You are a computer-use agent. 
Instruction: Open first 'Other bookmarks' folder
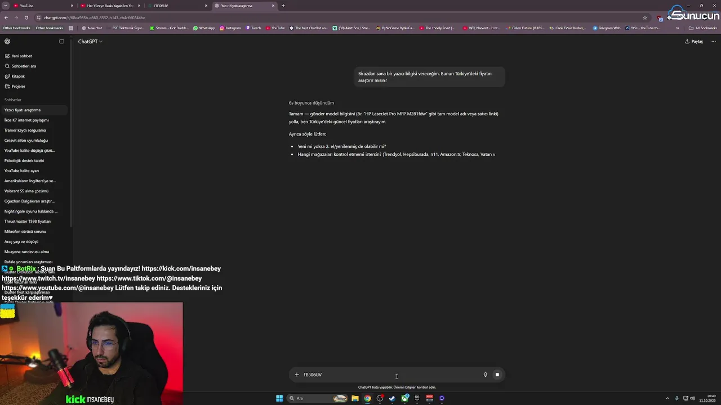16,28
